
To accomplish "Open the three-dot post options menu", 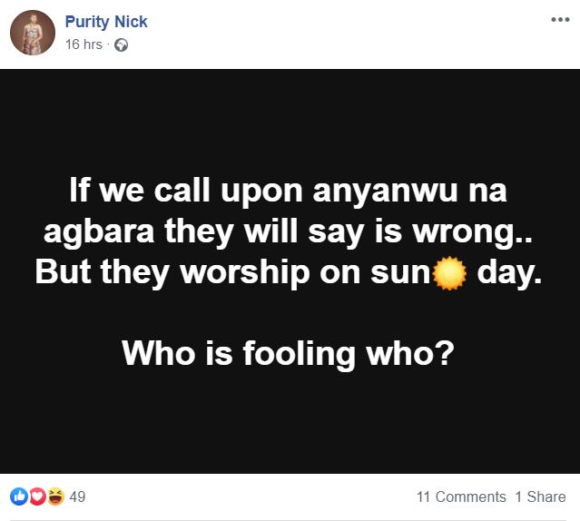I will [x=560, y=20].
